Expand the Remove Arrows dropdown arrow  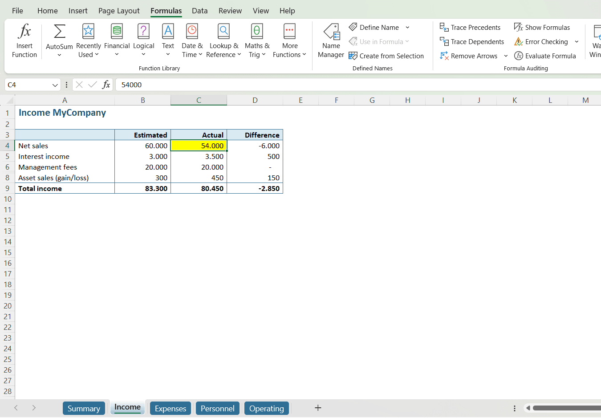click(x=506, y=56)
